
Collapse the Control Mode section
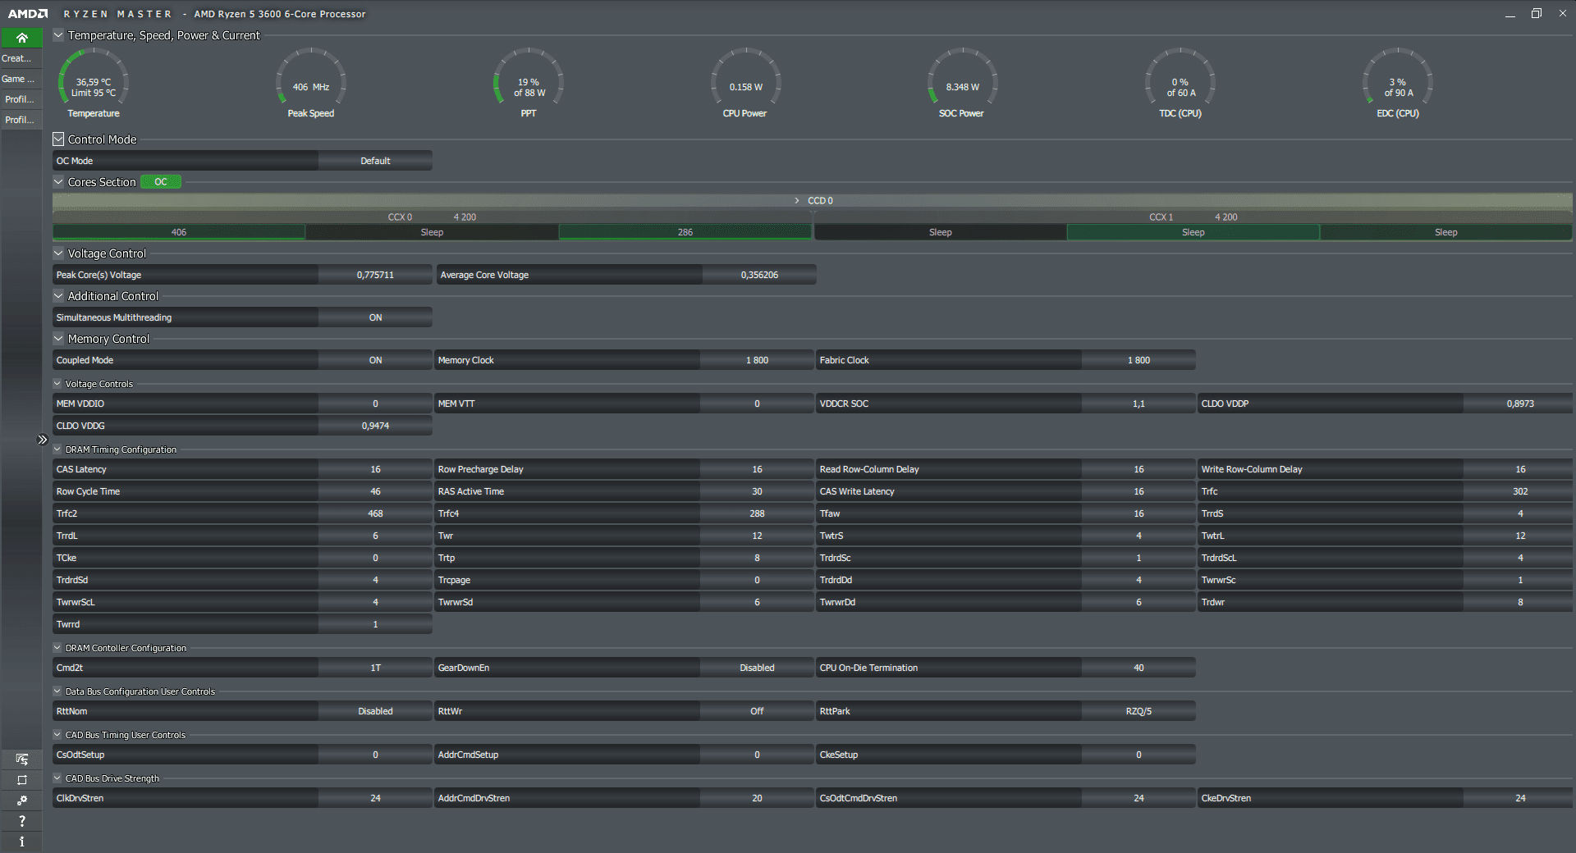58,139
